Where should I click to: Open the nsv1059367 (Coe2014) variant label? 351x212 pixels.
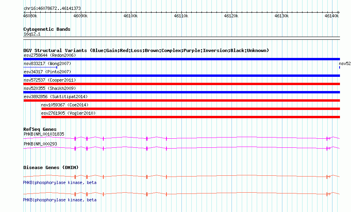coord(65,105)
